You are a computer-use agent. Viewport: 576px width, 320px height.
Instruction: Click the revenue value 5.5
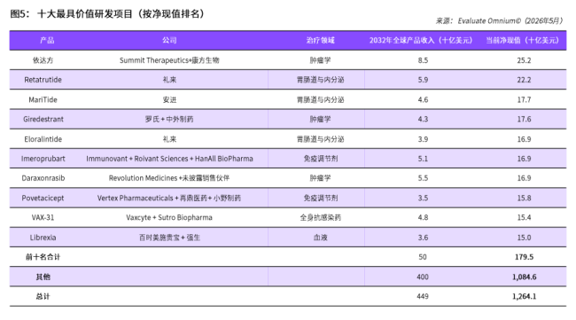[423, 178]
